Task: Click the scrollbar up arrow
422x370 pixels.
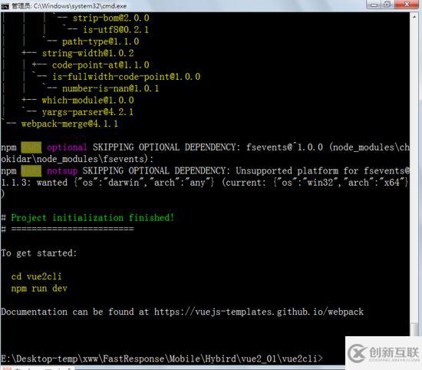Action: (414, 17)
